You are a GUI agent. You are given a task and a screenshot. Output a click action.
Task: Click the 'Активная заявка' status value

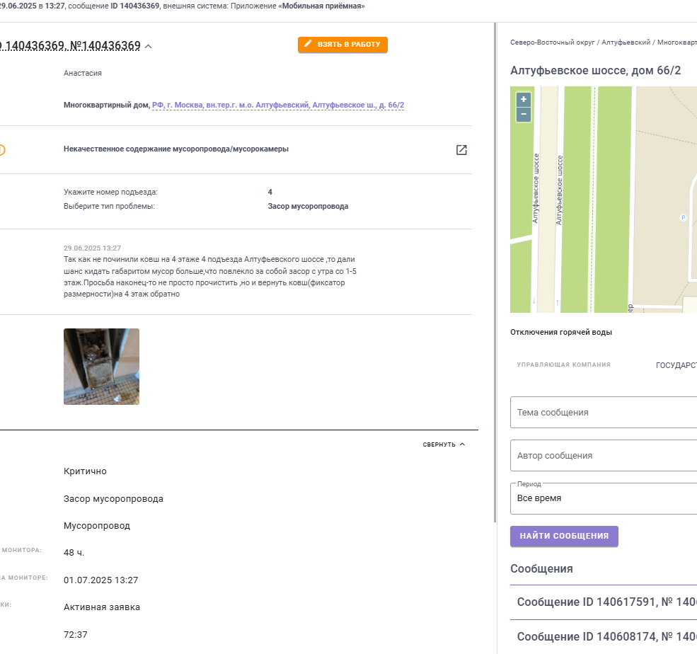coord(102,607)
